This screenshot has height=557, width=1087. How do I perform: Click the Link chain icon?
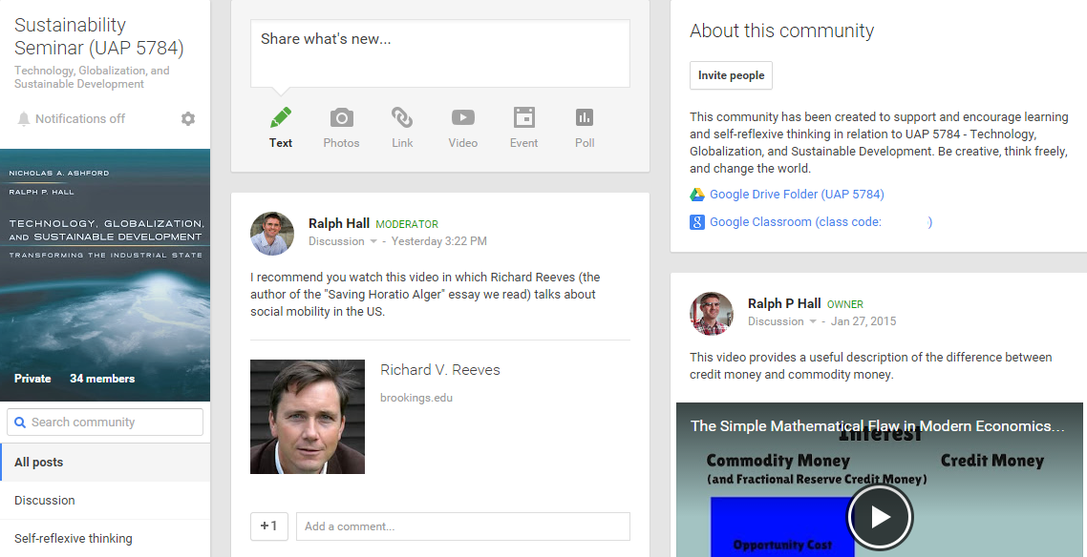(x=402, y=118)
